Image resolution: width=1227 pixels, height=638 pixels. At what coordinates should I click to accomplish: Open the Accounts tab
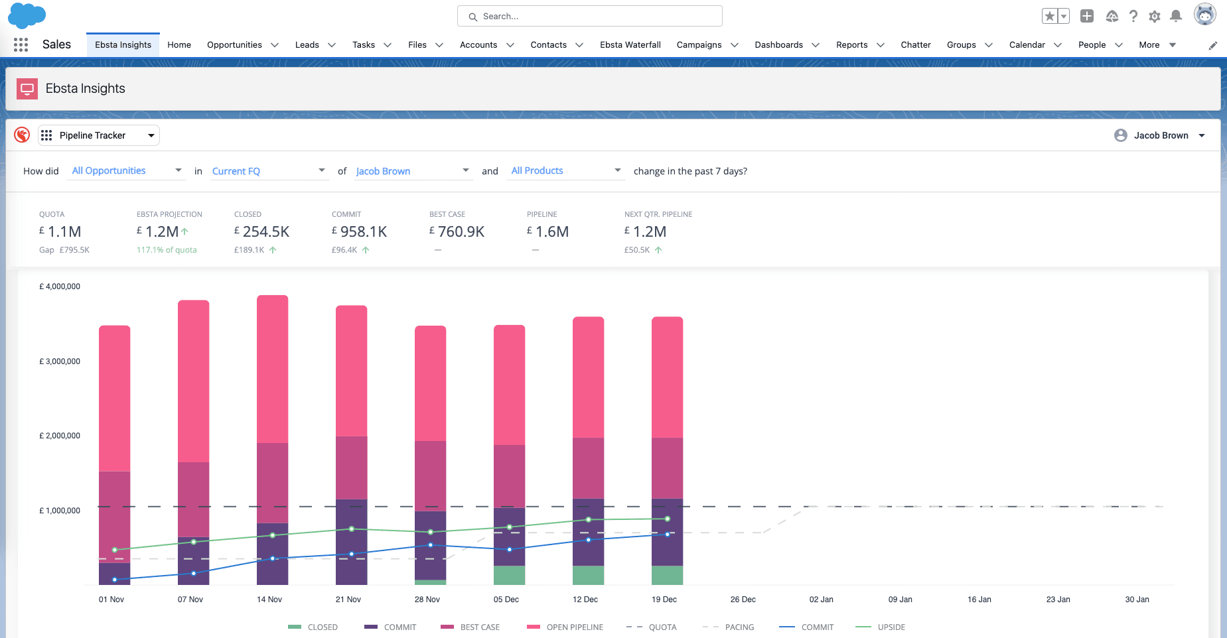click(x=478, y=45)
